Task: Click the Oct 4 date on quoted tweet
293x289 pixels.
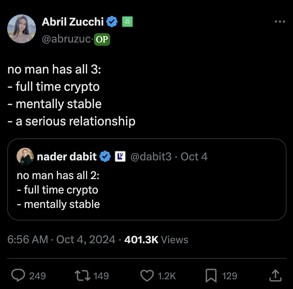Action: pos(194,156)
